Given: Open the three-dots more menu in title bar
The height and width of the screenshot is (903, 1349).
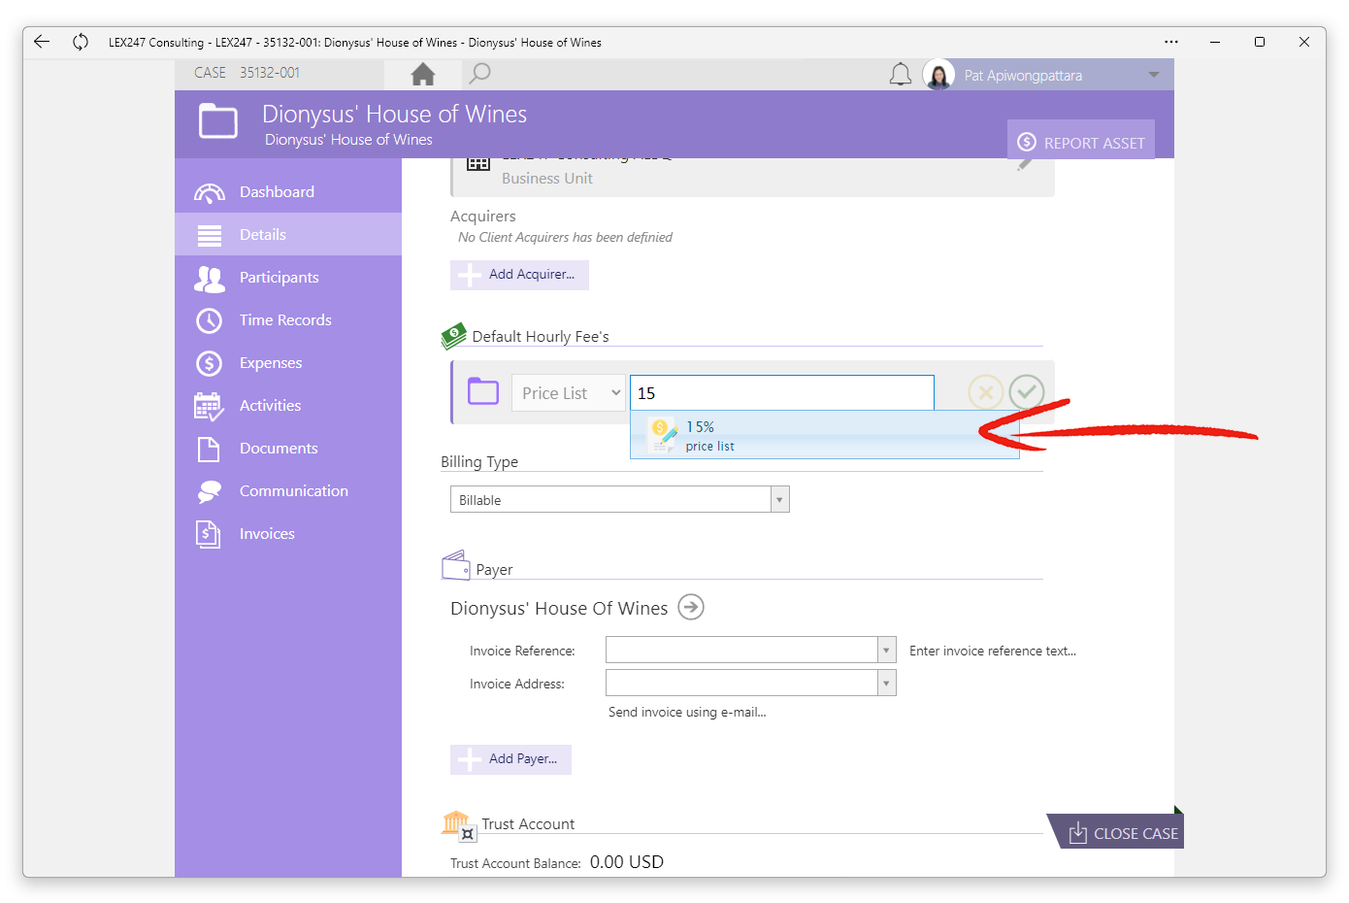Looking at the screenshot, I should tap(1171, 42).
